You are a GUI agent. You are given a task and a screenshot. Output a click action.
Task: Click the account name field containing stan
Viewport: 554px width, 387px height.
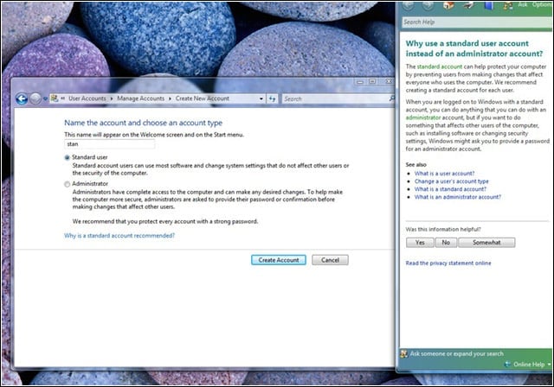pos(110,144)
